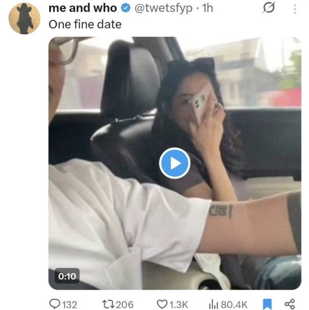Screen dimensions: 309x310
Task: Click the 1.3K likes count
Action: [x=179, y=304]
